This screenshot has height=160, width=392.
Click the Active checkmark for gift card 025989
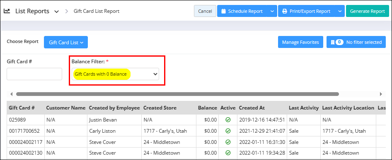pos(228,120)
